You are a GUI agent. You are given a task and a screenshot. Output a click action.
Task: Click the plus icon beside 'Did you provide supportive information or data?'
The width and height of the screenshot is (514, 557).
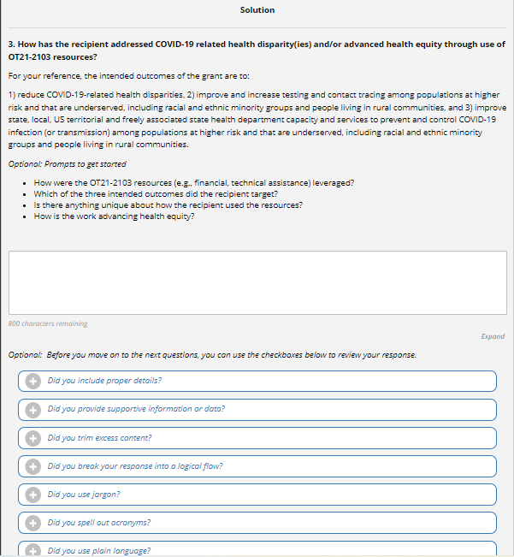coord(33,409)
